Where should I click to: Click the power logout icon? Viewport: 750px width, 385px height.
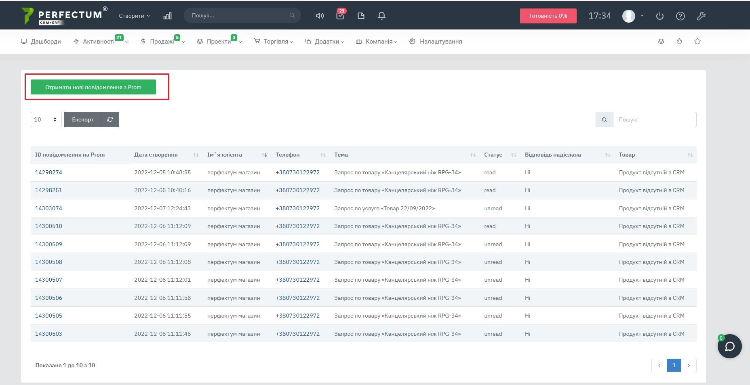click(x=659, y=16)
